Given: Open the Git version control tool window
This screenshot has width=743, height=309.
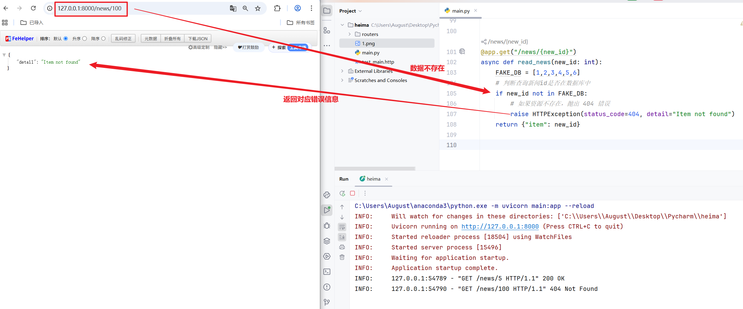Looking at the screenshot, I should tap(327, 302).
